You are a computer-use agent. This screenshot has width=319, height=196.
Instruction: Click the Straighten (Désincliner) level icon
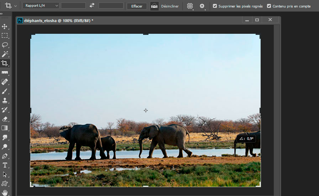coord(154,6)
